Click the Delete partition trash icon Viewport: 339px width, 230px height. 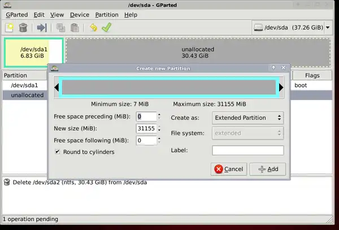[x=23, y=27]
